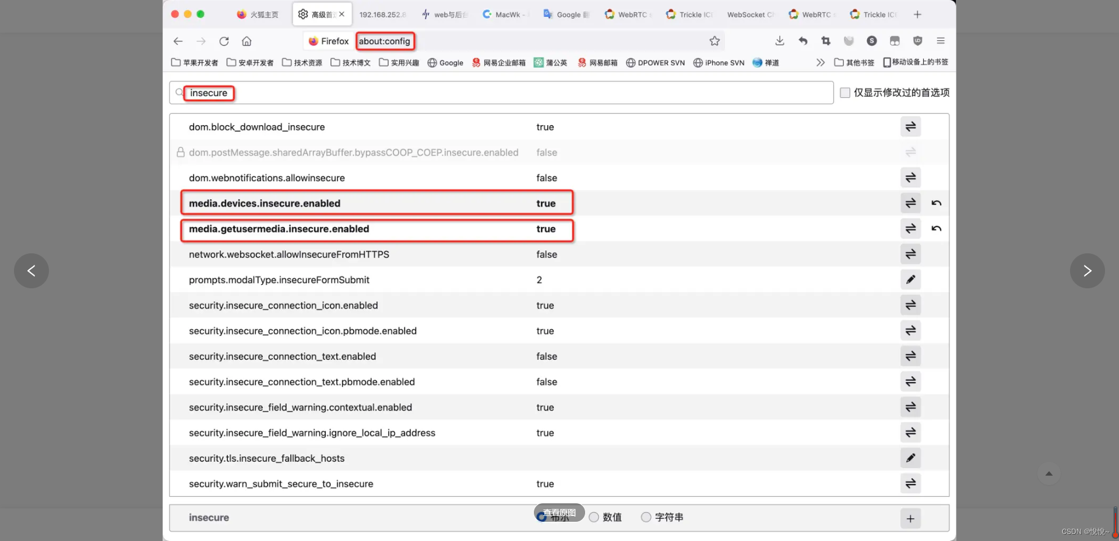This screenshot has height=541, width=1119.
Task: Open the Firefox hamburger application menu
Action: coord(940,41)
